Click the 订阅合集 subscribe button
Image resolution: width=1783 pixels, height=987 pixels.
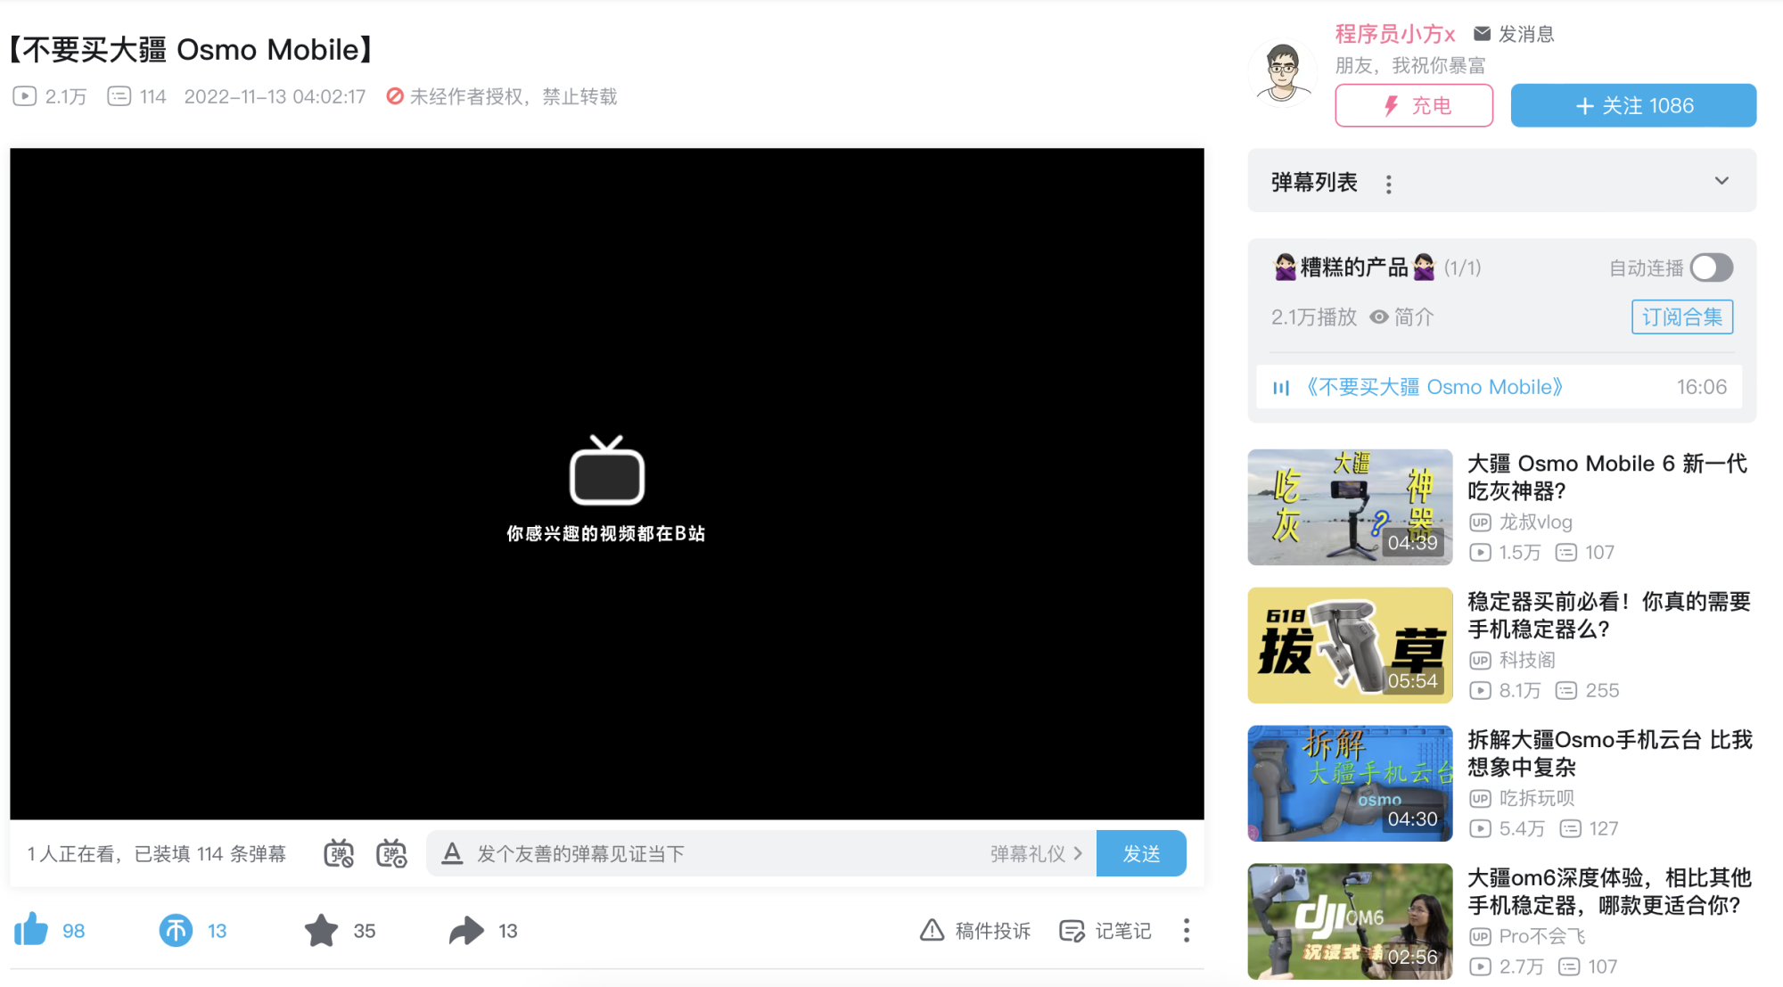coord(1681,317)
